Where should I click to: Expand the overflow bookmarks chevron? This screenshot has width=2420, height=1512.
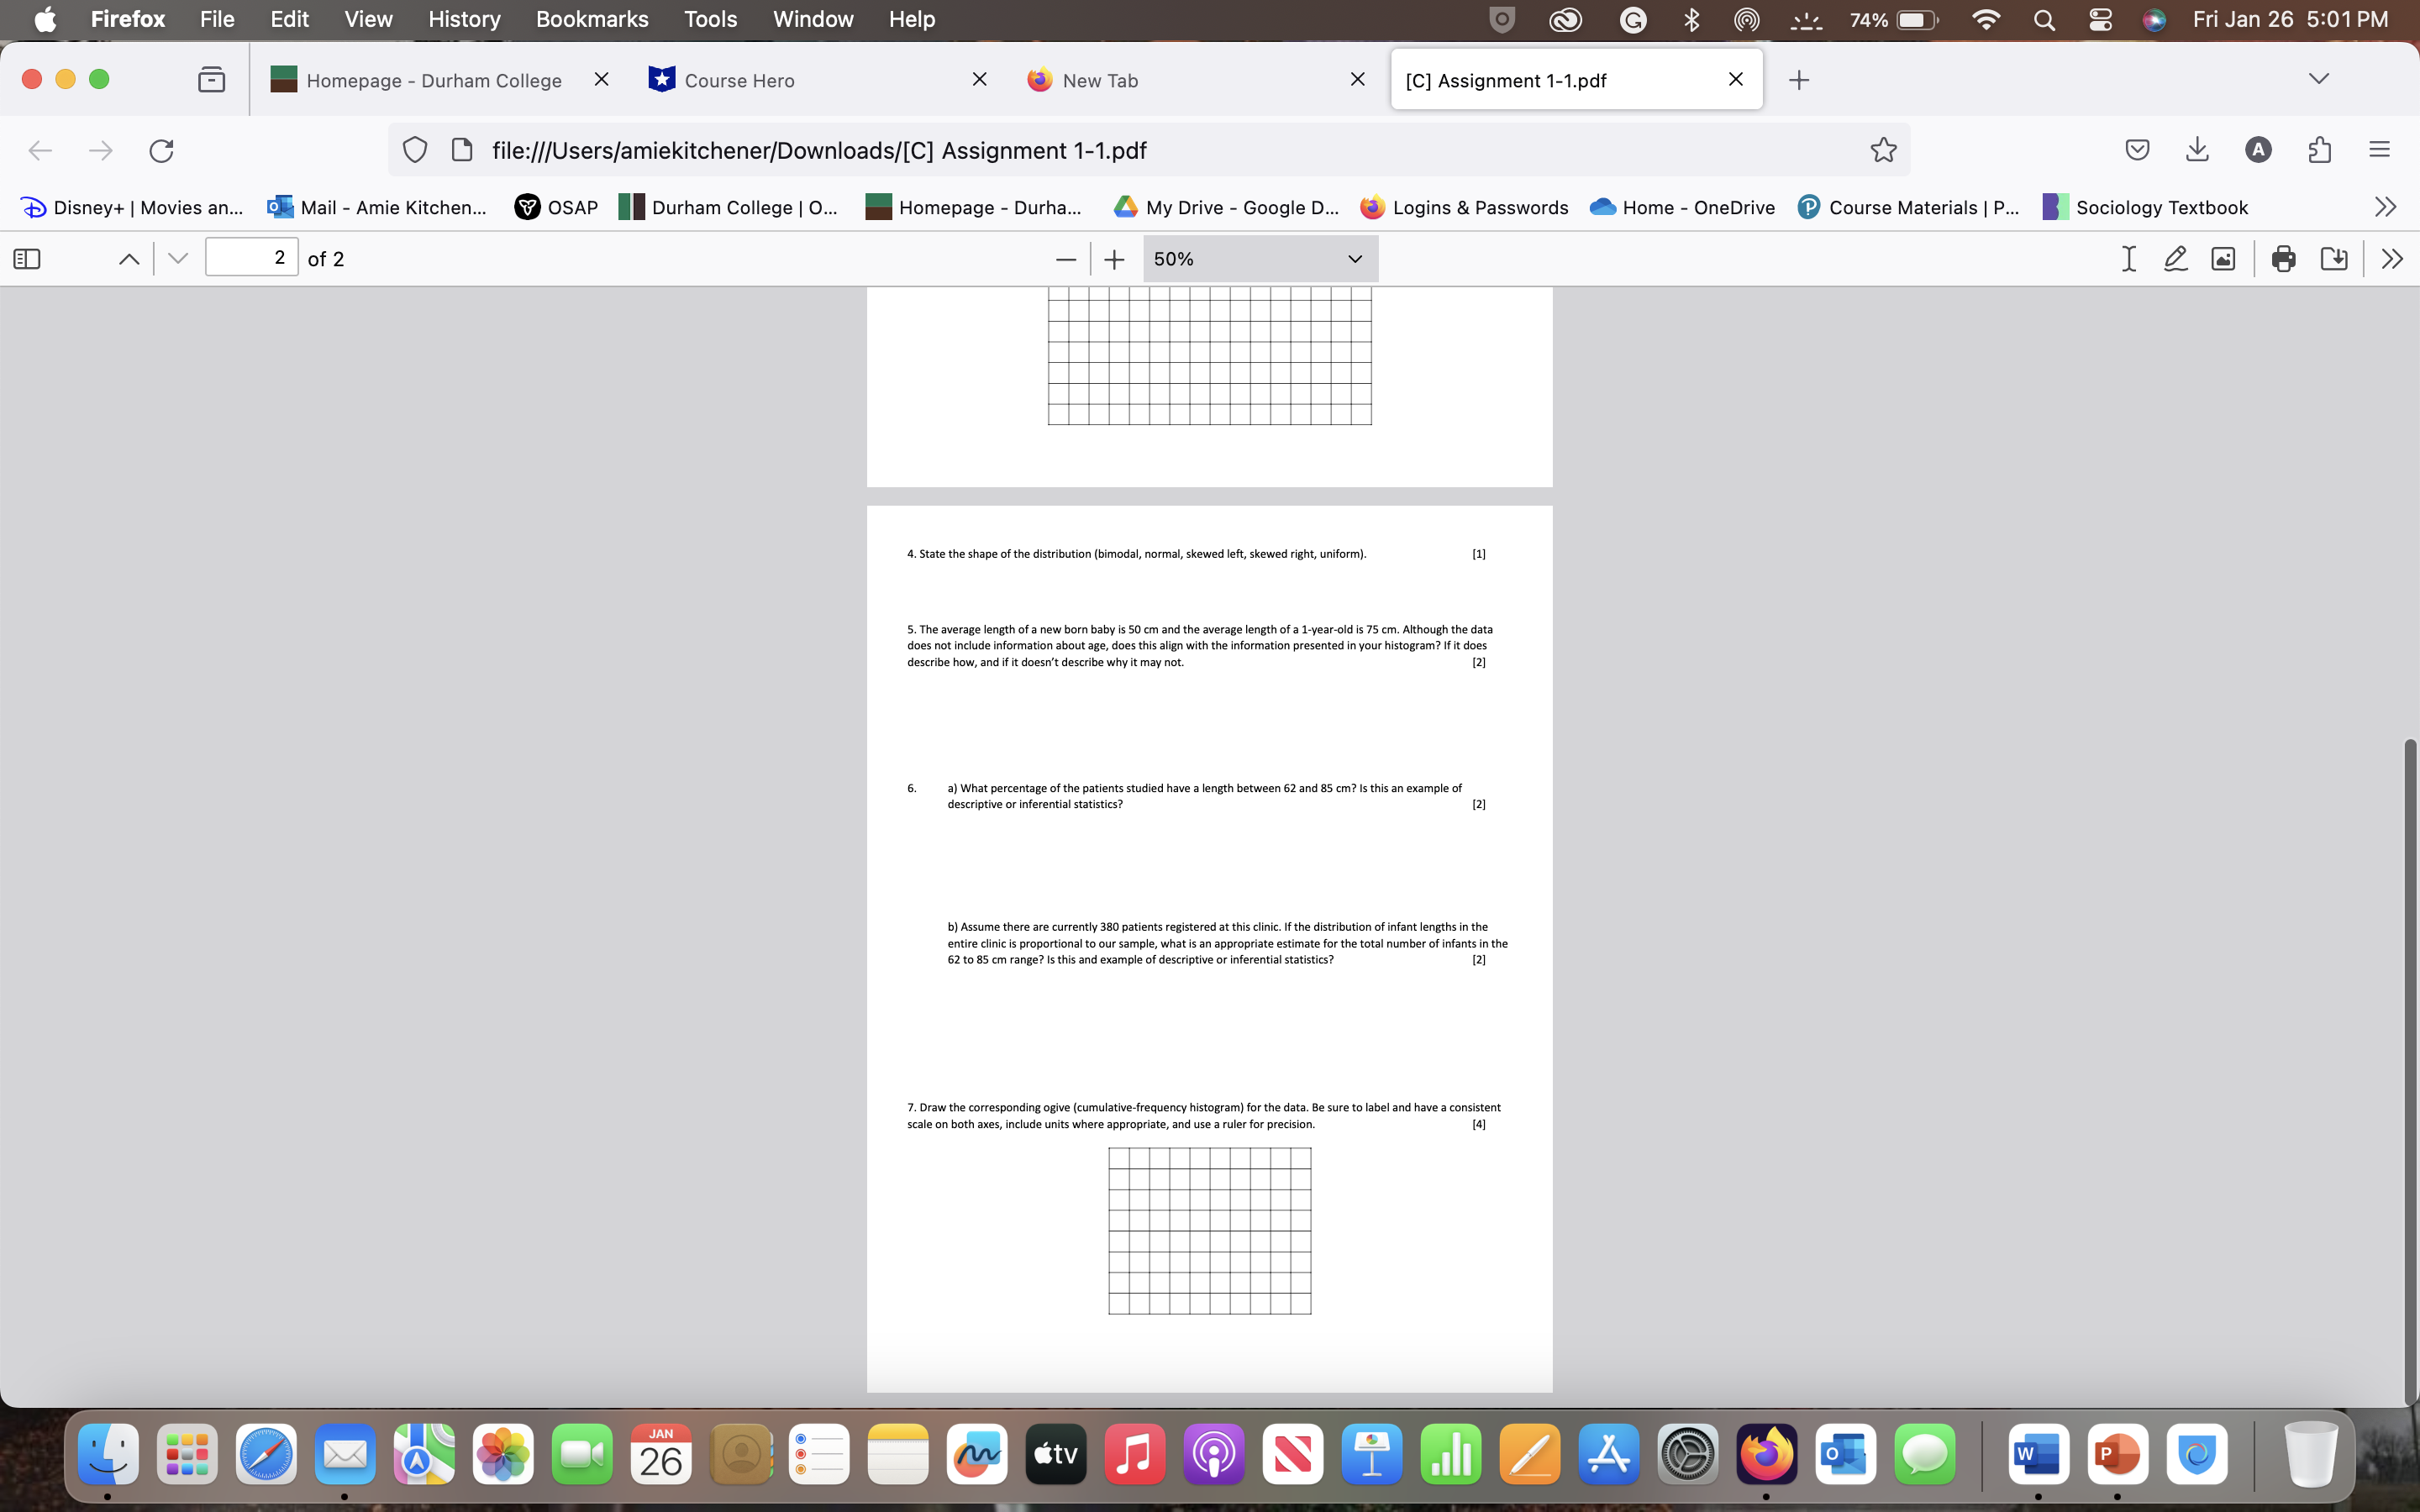pyautogui.click(x=2386, y=207)
